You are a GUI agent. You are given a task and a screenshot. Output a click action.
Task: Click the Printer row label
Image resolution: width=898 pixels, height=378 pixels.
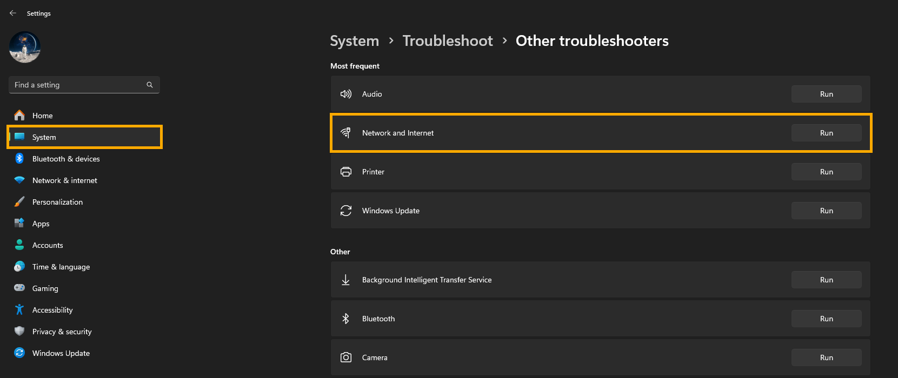[373, 172]
